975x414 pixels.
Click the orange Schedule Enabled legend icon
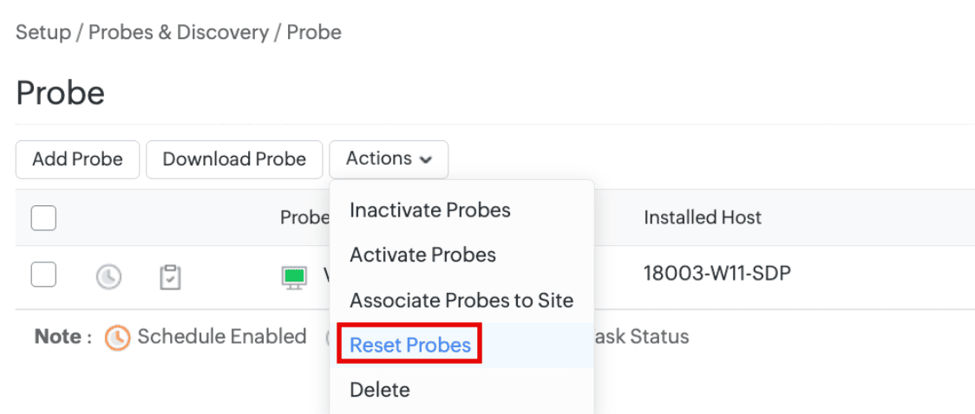[117, 338]
